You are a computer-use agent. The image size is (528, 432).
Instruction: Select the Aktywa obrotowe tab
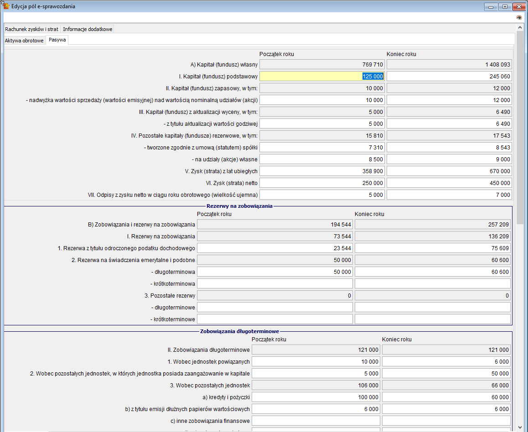pos(24,40)
